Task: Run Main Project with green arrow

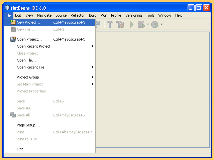Action: click(131, 24)
